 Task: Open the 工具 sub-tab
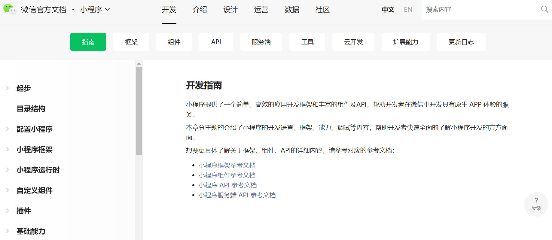point(307,42)
